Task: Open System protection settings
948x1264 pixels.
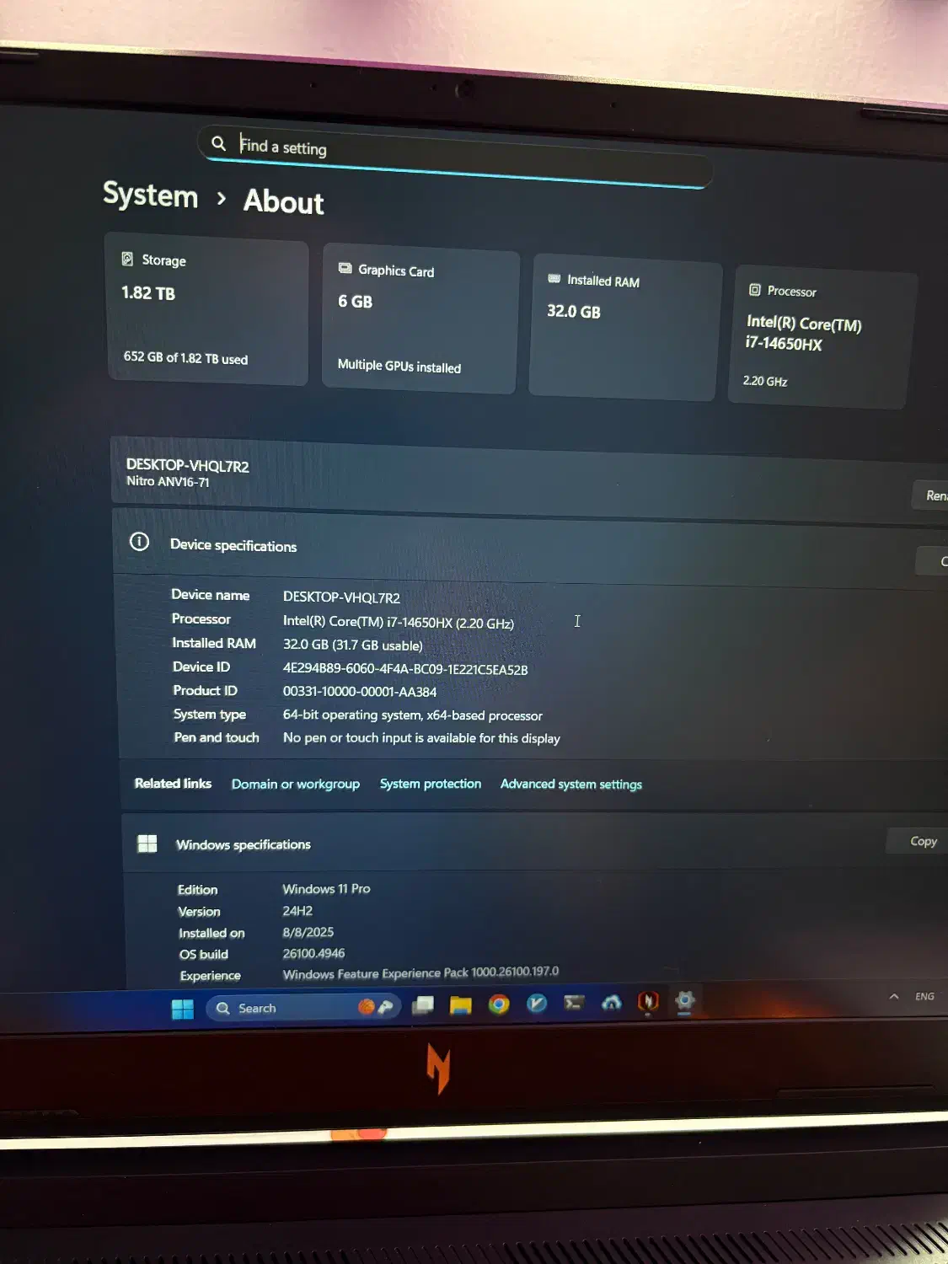Action: pyautogui.click(x=431, y=784)
